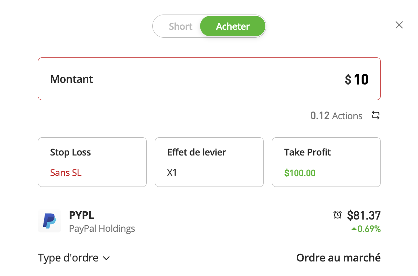Image resolution: width=418 pixels, height=276 pixels.
Task: Open the Stop Loss settings card
Action: [x=92, y=162]
